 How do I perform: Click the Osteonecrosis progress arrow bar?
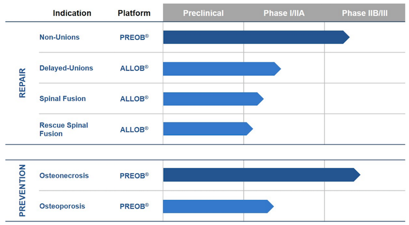262,175
